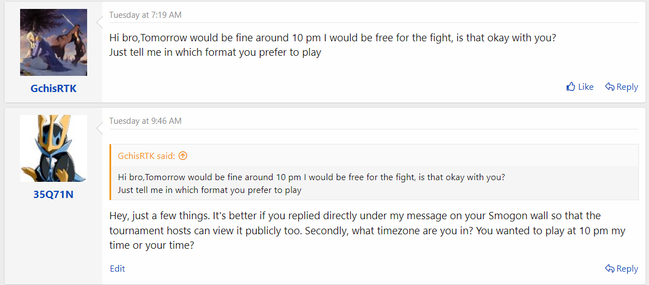
Task: Click the 'Like' text label
Action: (586, 87)
